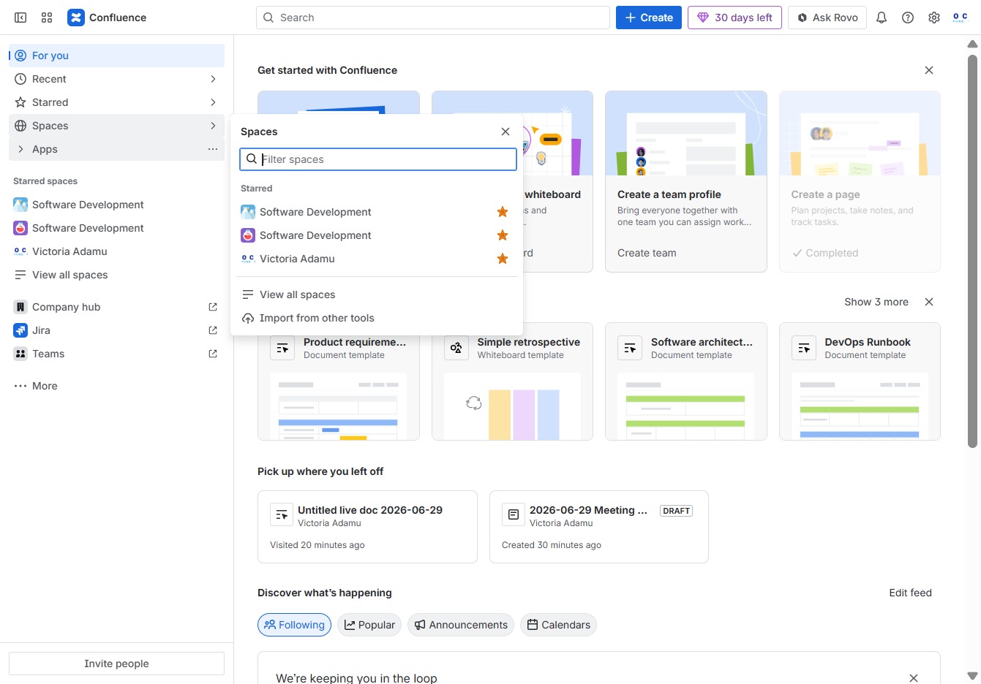Choose Import from other tools

point(377,318)
